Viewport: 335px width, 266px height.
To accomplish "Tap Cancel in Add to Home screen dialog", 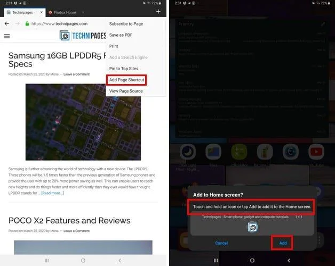I will click(x=221, y=243).
